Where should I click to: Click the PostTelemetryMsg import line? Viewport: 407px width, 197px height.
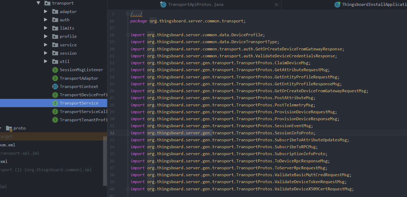pos(223,105)
